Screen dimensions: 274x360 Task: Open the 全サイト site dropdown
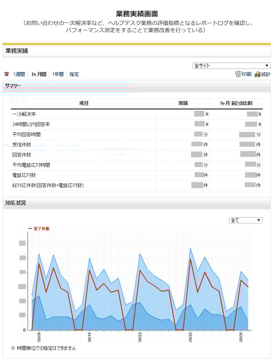point(231,66)
